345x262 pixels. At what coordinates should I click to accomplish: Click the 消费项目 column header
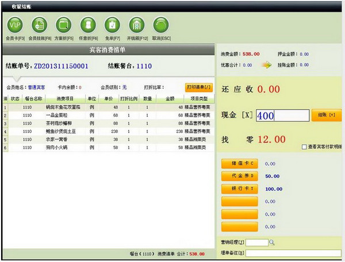tap(65, 98)
